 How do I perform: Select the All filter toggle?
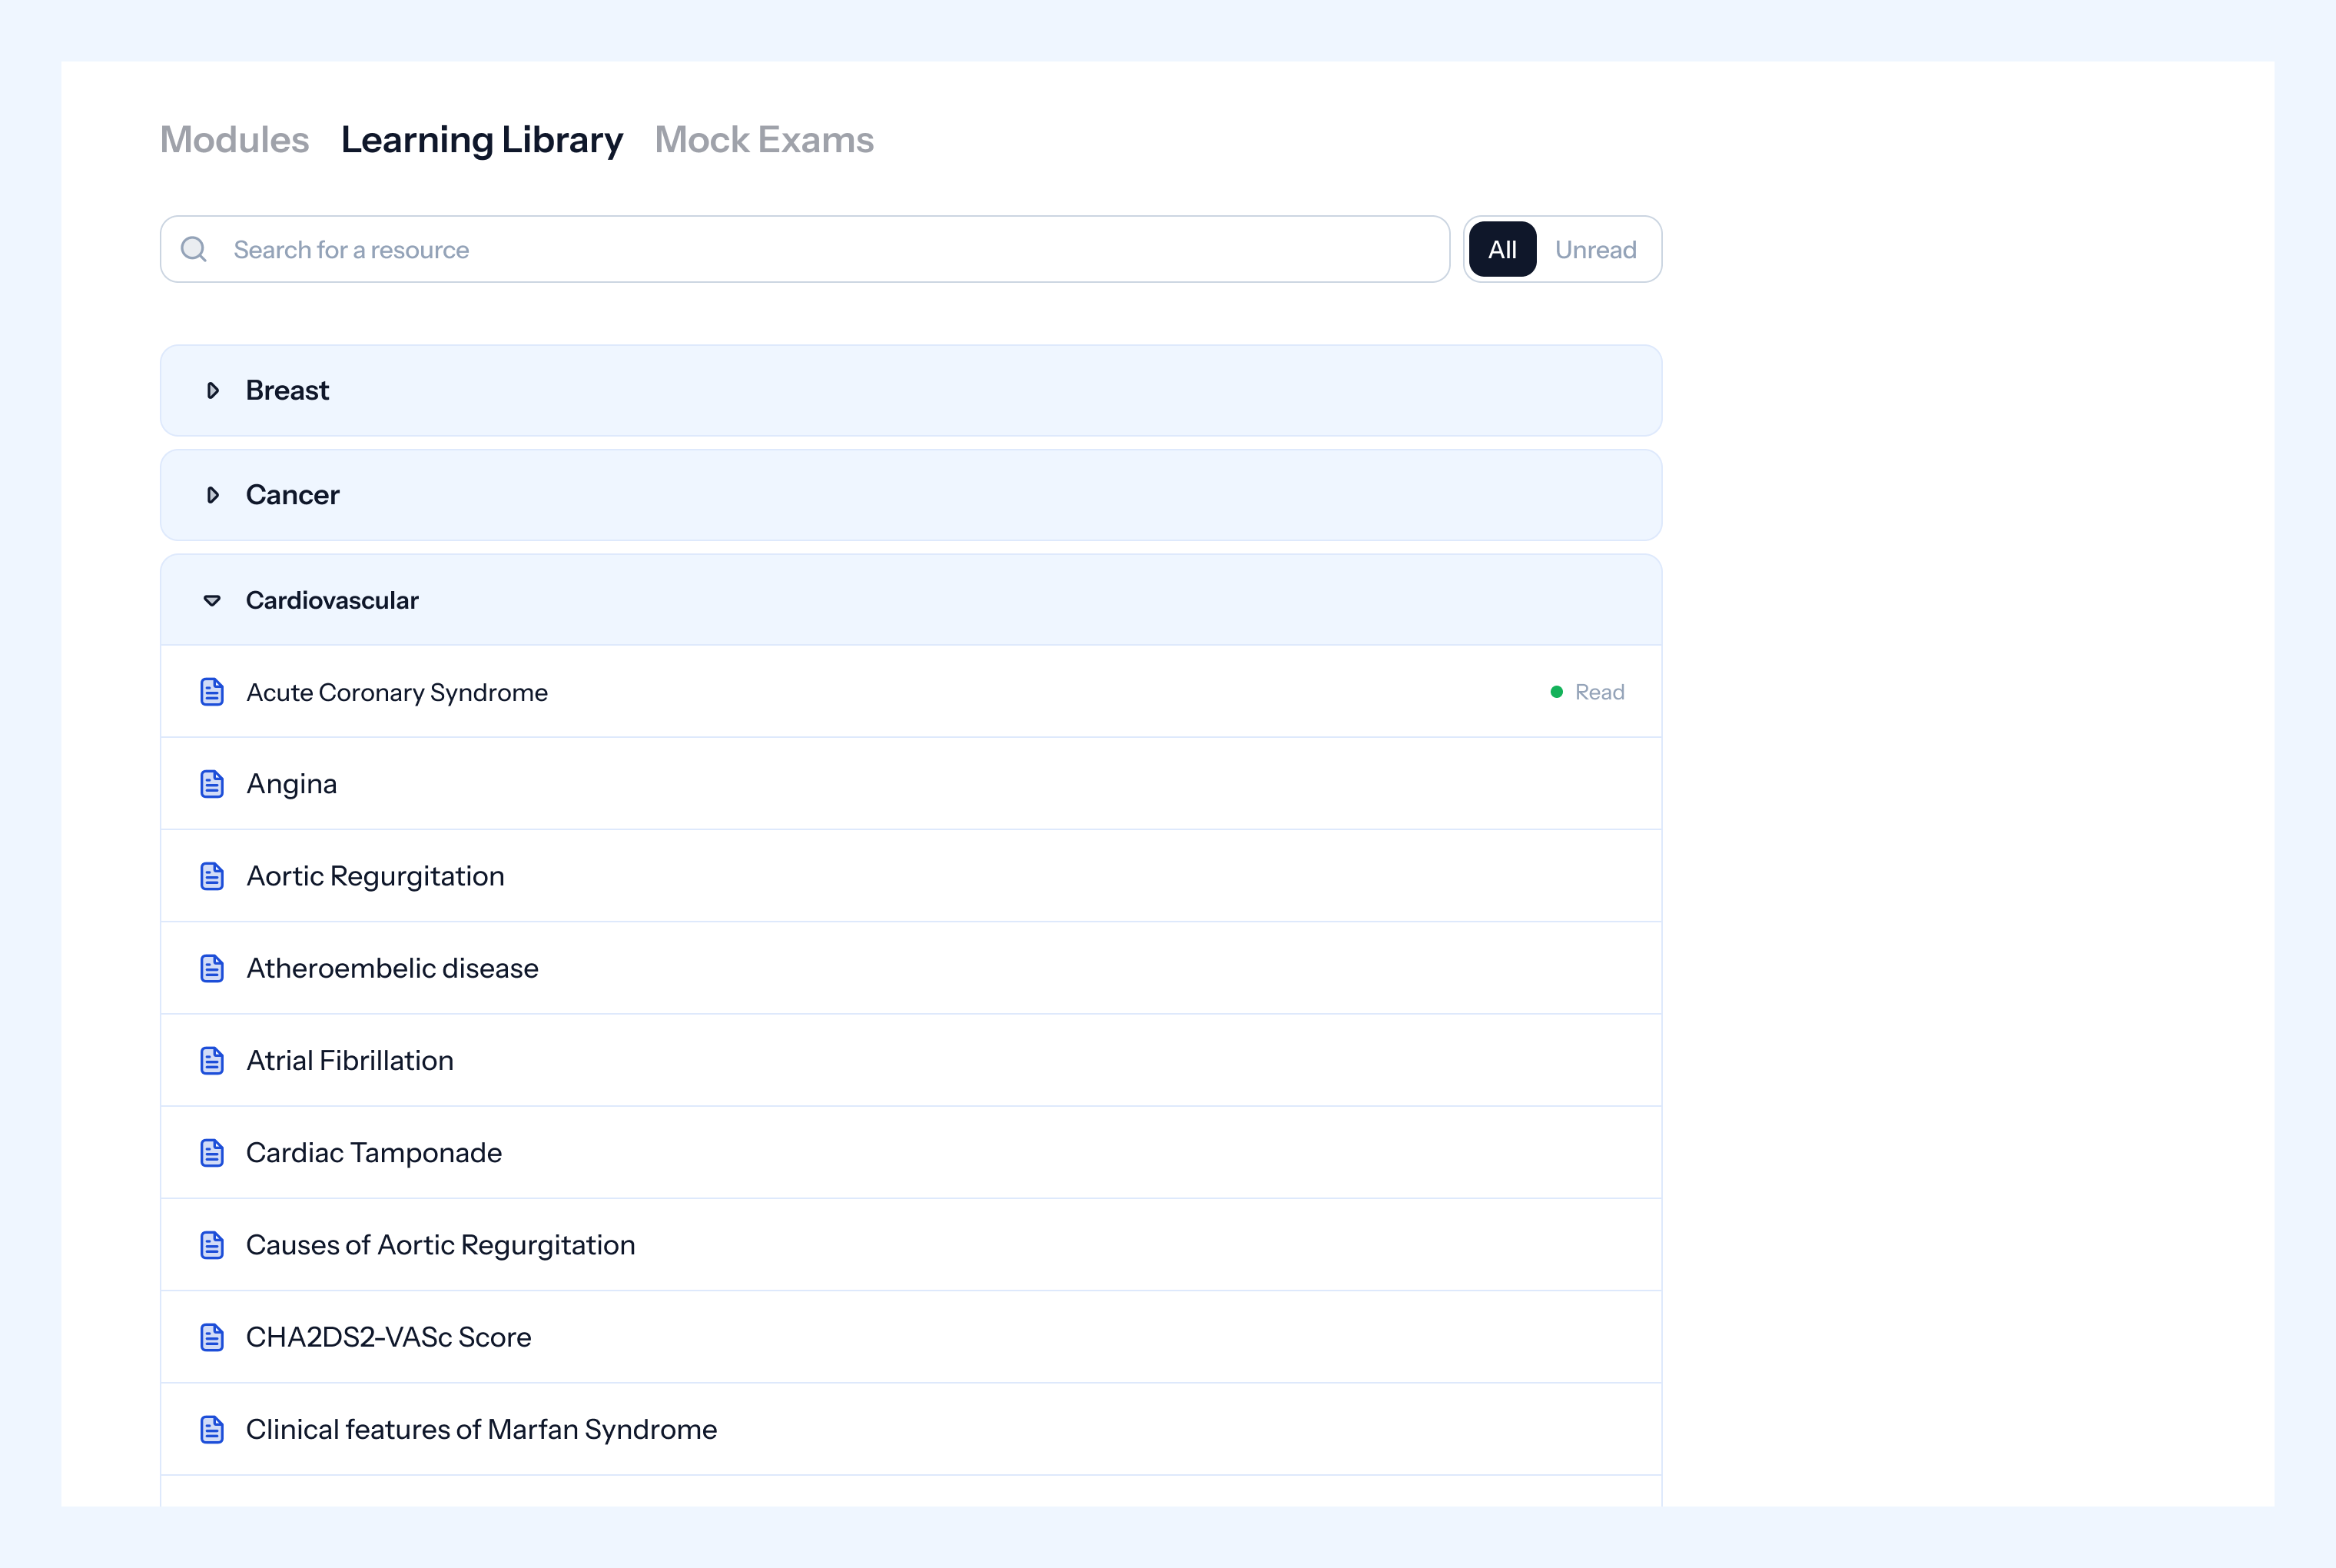coord(1501,249)
